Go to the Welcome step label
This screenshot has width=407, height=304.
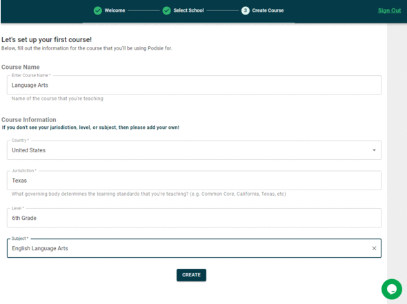pyautogui.click(x=115, y=10)
